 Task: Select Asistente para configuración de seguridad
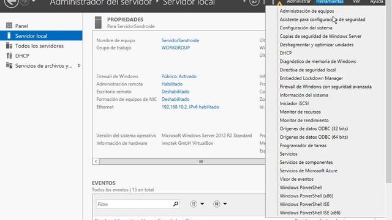coord(322,20)
